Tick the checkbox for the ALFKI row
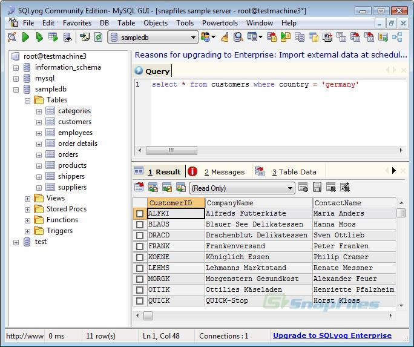This screenshot has width=414, height=347. (x=140, y=213)
